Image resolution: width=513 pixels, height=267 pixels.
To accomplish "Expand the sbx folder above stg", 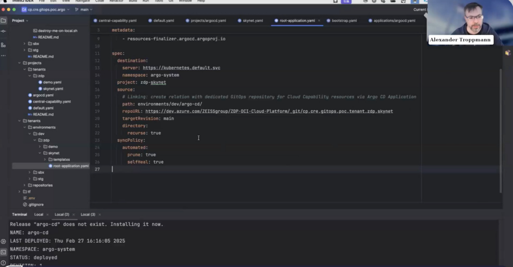I will [x=24, y=44].
